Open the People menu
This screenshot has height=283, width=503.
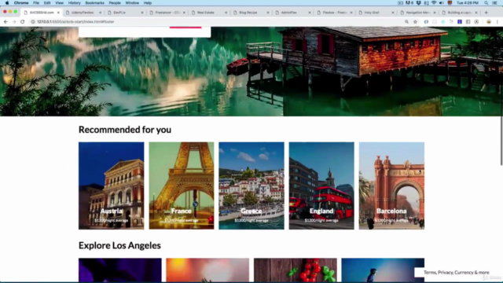pyautogui.click(x=115, y=3)
